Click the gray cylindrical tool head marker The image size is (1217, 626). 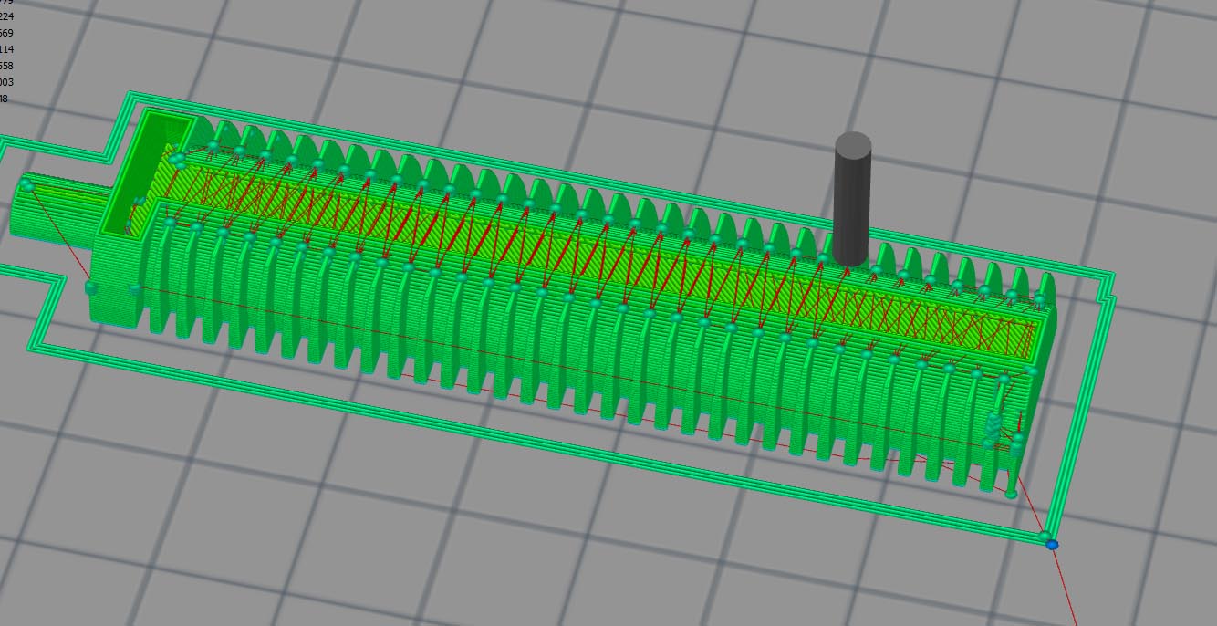(852, 199)
